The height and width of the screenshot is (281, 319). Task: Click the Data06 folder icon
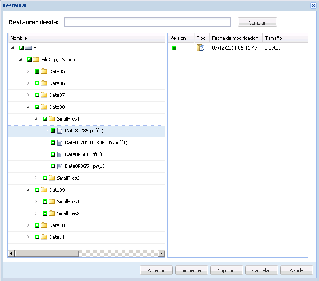(x=44, y=83)
